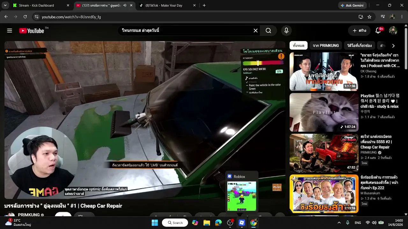
Task: Open the Ask Gemini button
Action: point(352,5)
